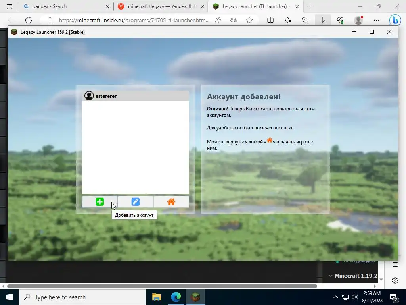The image size is (406, 305).
Task: Open the Bing Copilot sidebar button
Action: (x=395, y=20)
